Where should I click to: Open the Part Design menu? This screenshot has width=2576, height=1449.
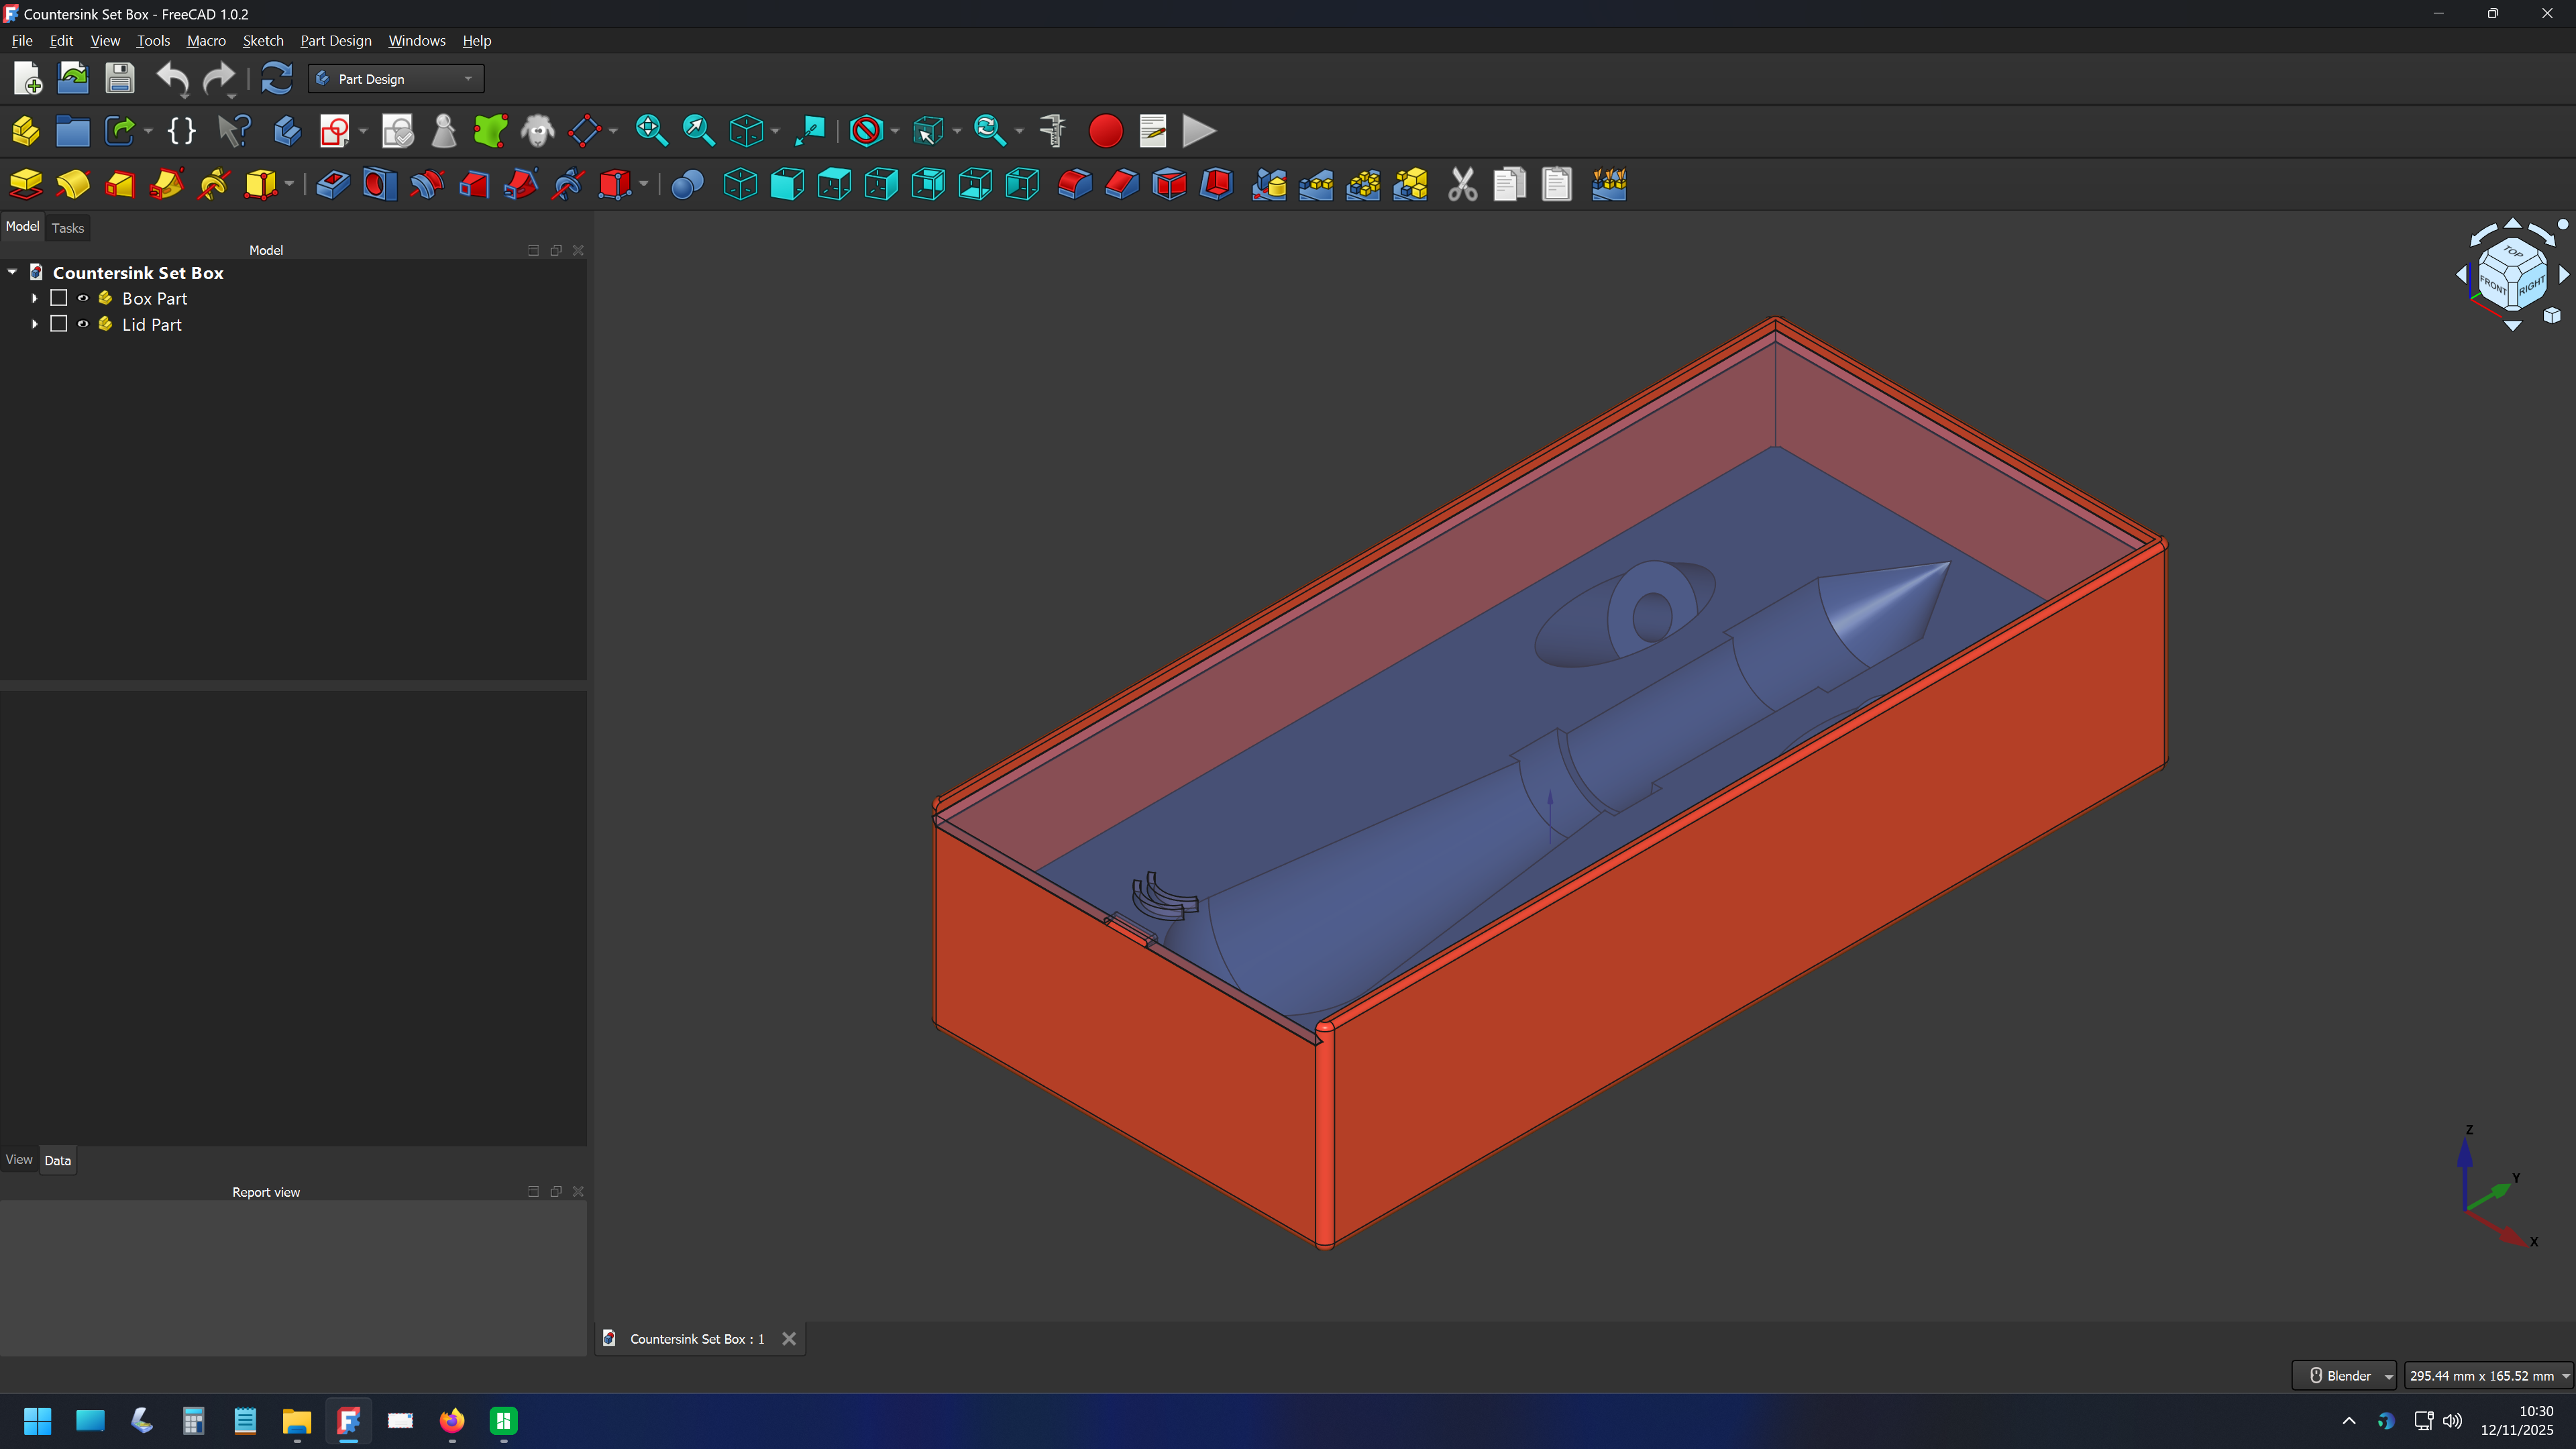[336, 41]
